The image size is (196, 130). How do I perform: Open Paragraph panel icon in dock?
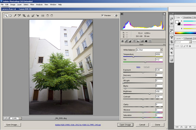(x=171, y=53)
